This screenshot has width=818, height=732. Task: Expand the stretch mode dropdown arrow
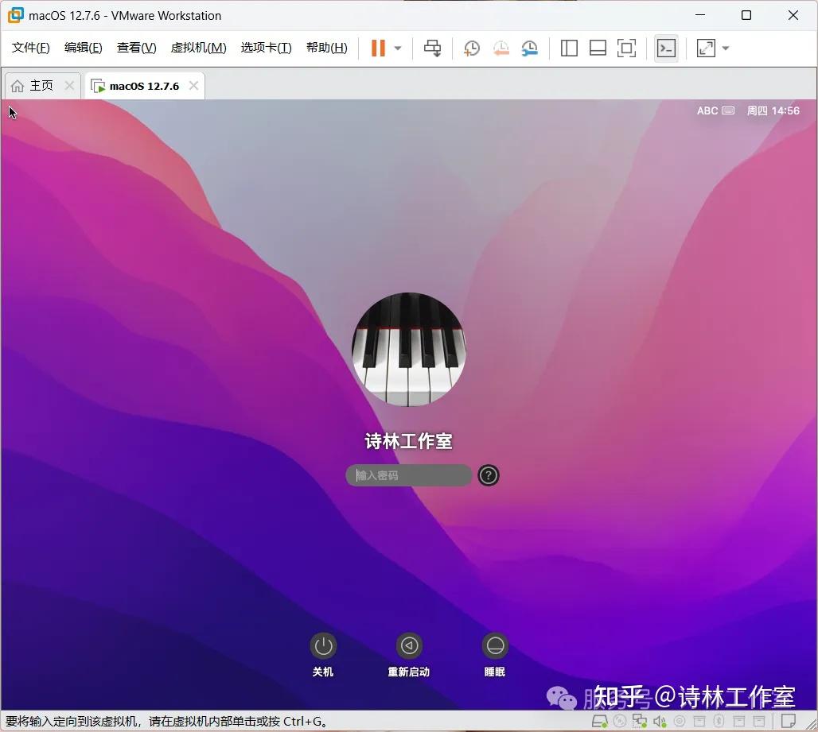[725, 48]
